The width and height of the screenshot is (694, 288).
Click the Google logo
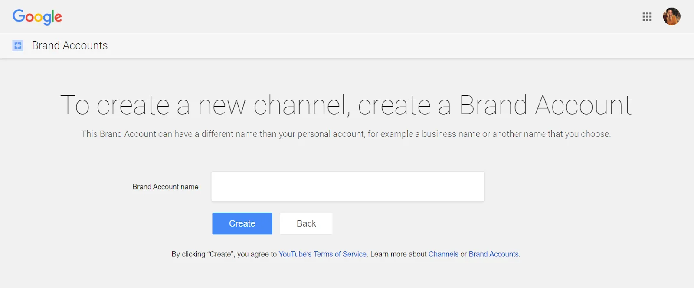click(37, 17)
